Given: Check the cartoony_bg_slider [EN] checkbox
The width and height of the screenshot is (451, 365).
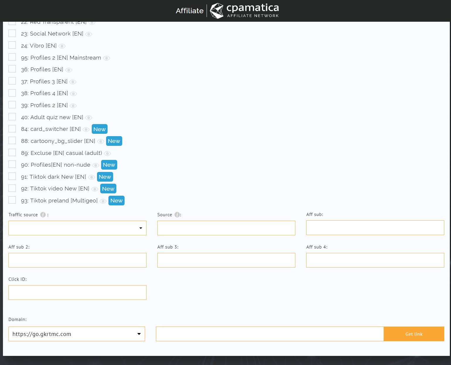Looking at the screenshot, I should pos(12,140).
